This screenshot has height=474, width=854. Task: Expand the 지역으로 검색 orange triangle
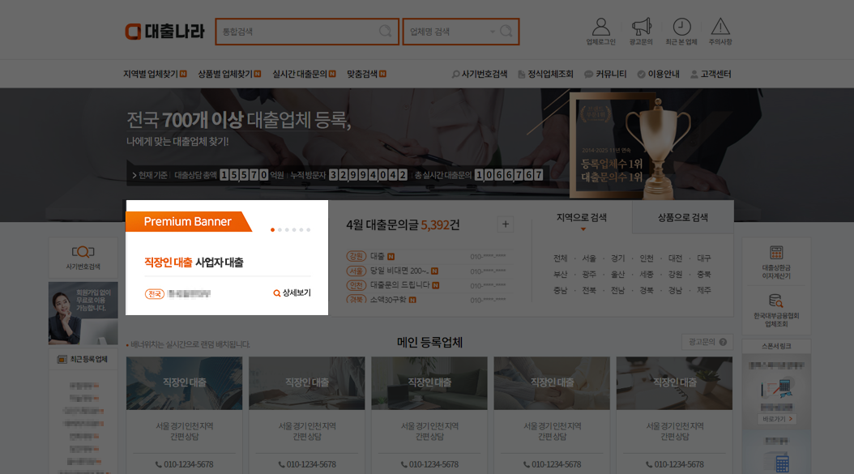[x=583, y=229]
